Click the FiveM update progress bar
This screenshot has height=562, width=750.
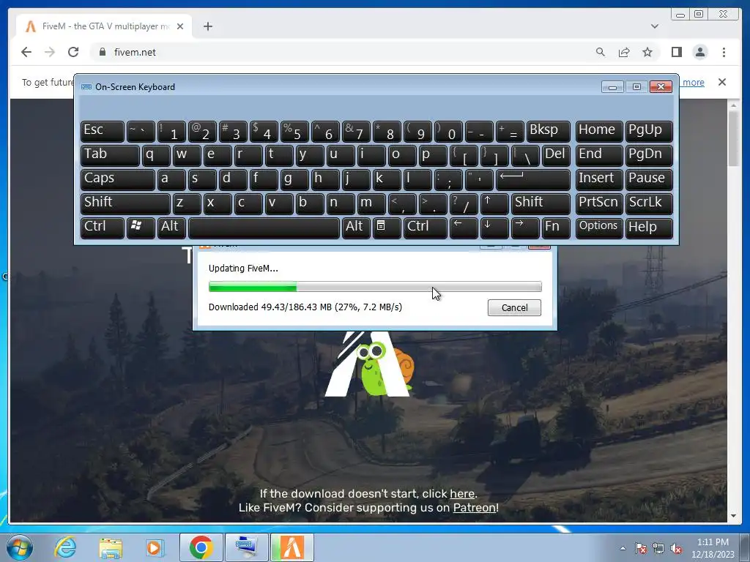(x=375, y=287)
